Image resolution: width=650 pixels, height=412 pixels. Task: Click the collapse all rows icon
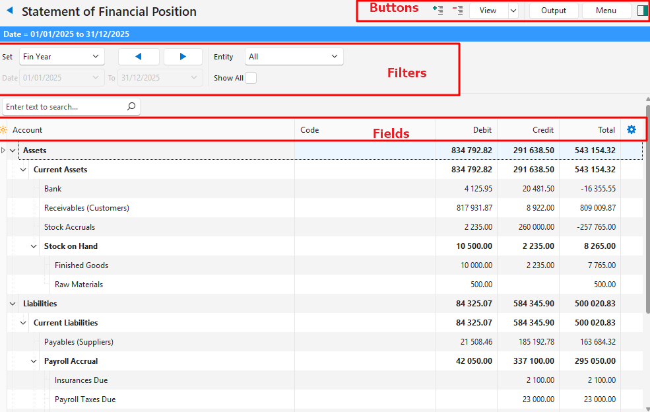click(457, 11)
